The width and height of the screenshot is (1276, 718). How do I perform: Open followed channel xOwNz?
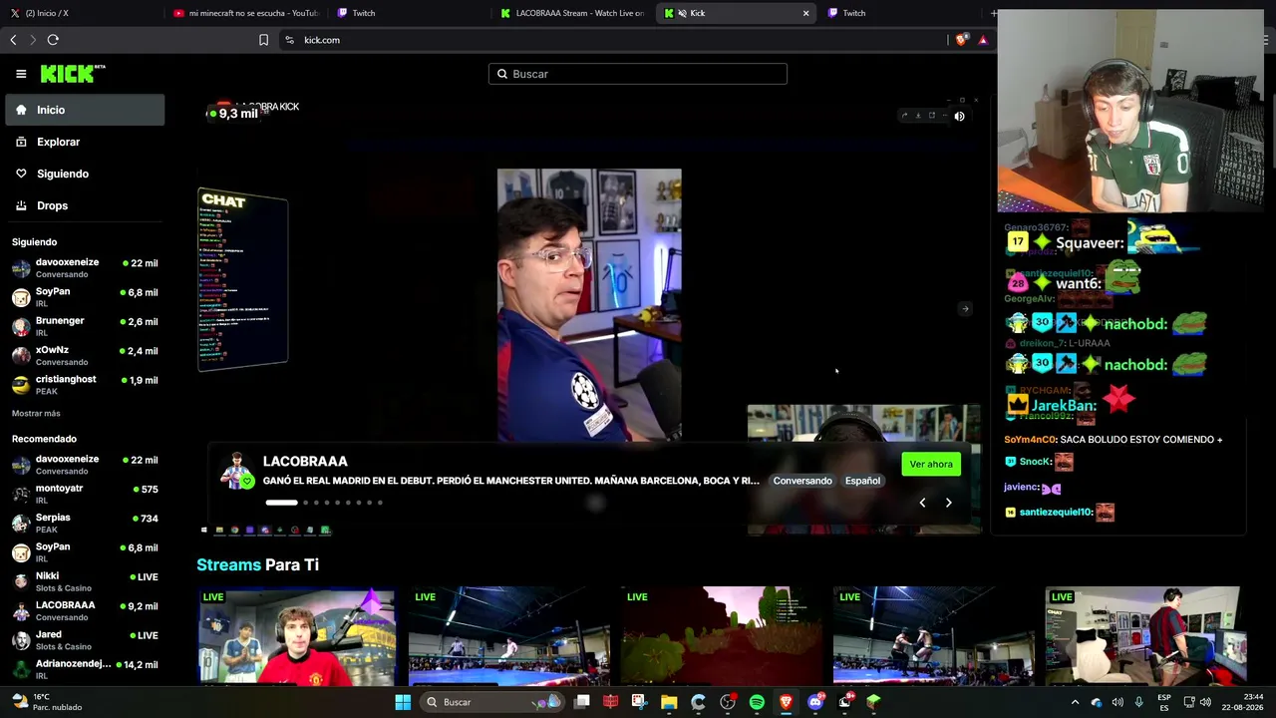pyautogui.click(x=85, y=356)
